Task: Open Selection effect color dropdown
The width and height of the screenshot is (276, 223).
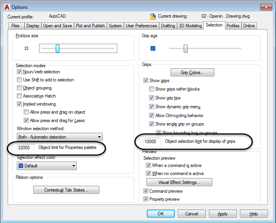Action: coord(47,166)
